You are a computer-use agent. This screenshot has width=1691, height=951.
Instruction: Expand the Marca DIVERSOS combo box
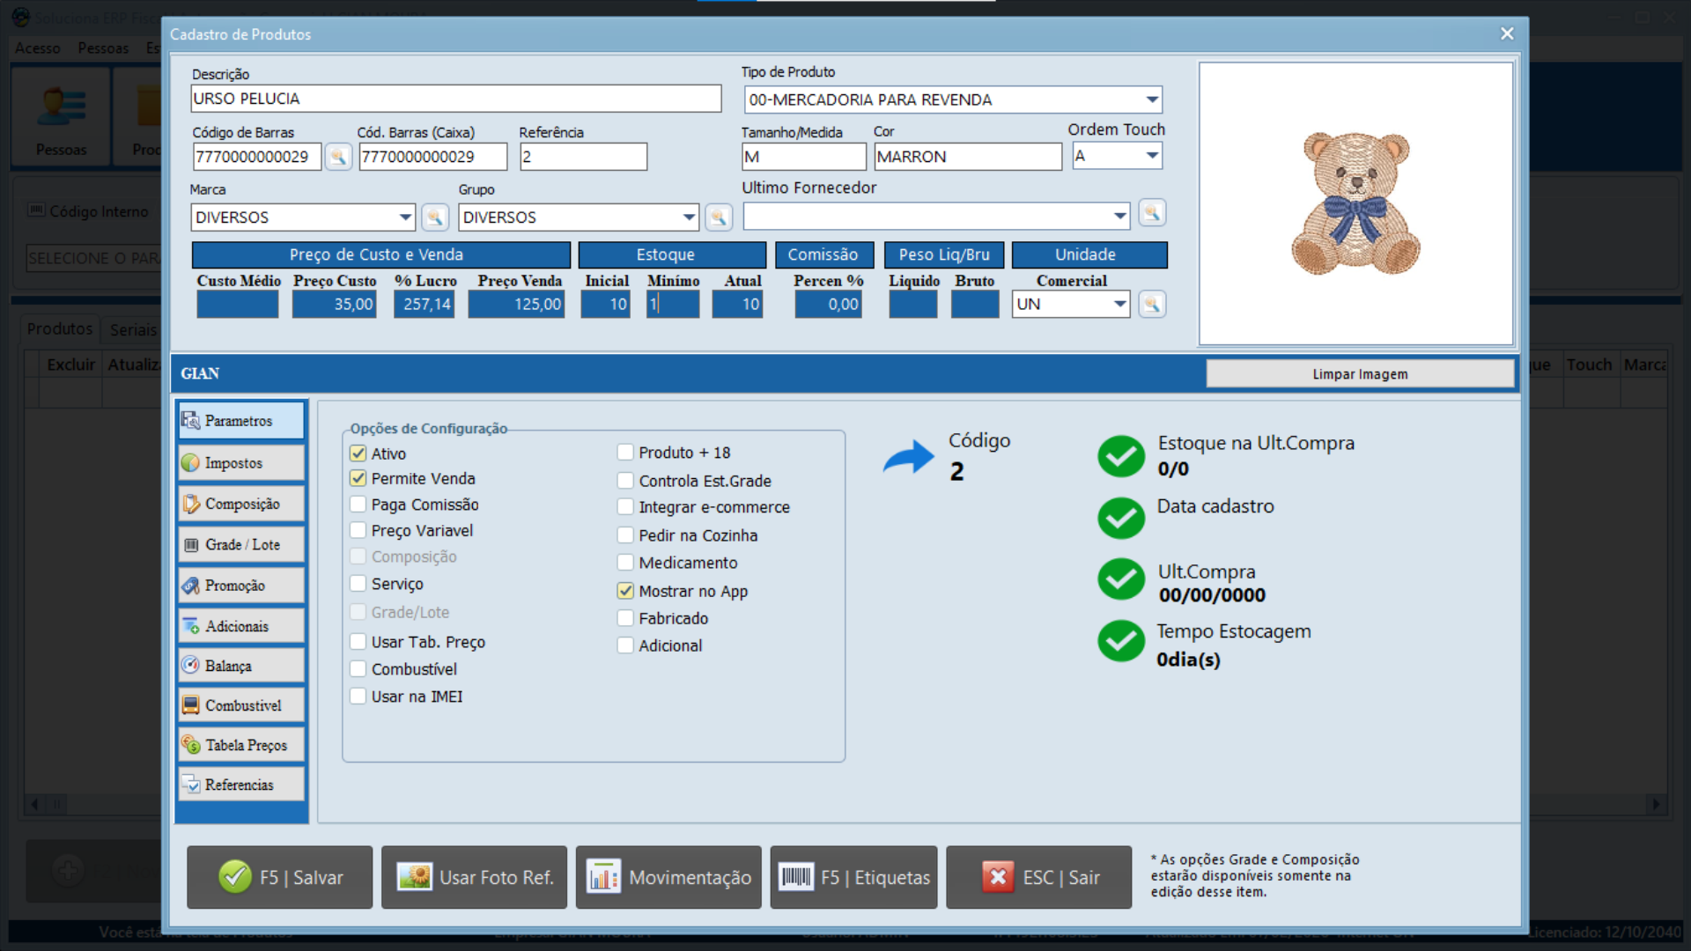point(404,217)
